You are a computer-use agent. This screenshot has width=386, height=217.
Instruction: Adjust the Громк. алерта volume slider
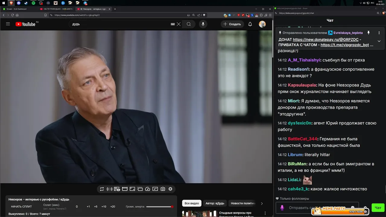pyautogui.click(x=159, y=207)
